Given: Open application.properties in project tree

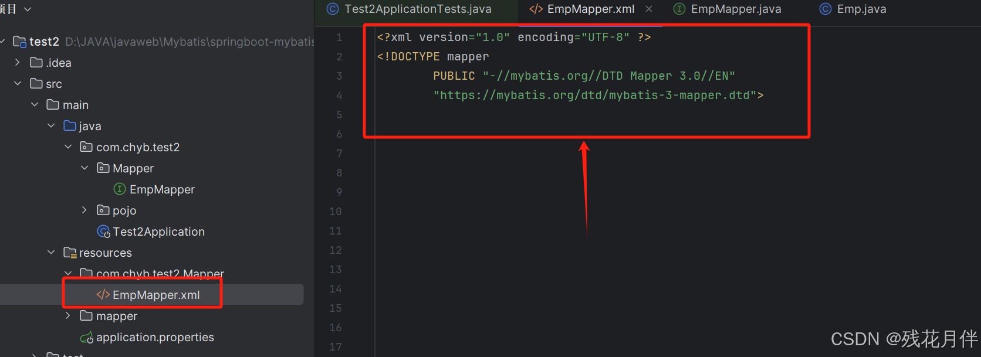Looking at the screenshot, I should point(155,337).
